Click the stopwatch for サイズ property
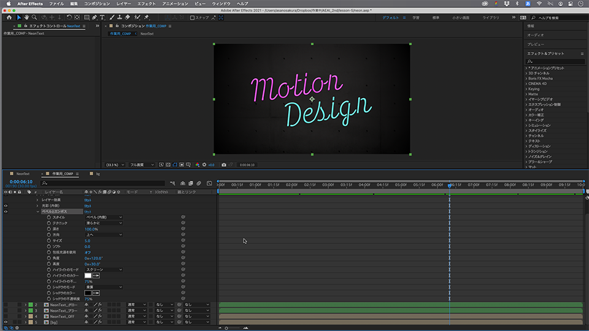 (x=49, y=240)
